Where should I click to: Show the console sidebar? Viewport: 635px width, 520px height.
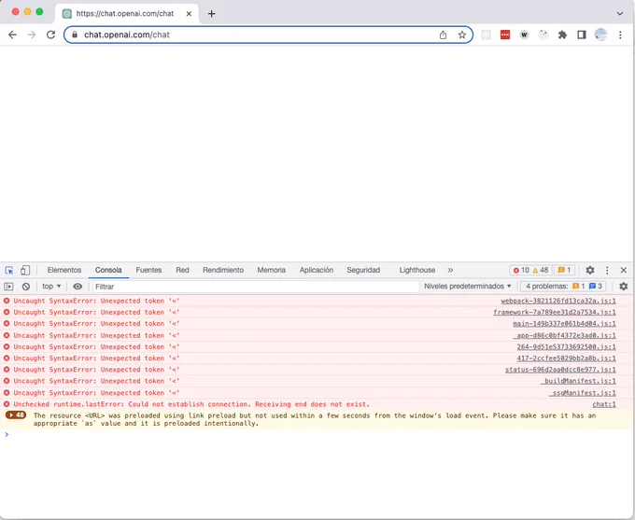[8, 287]
